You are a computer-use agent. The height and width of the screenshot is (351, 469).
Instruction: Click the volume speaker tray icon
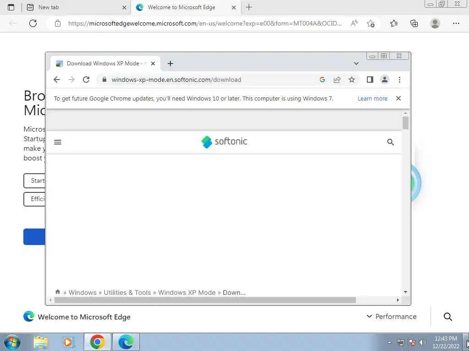(423, 342)
